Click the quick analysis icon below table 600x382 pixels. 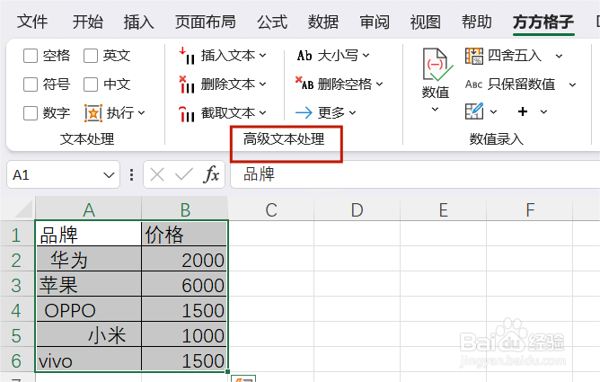pos(243,378)
